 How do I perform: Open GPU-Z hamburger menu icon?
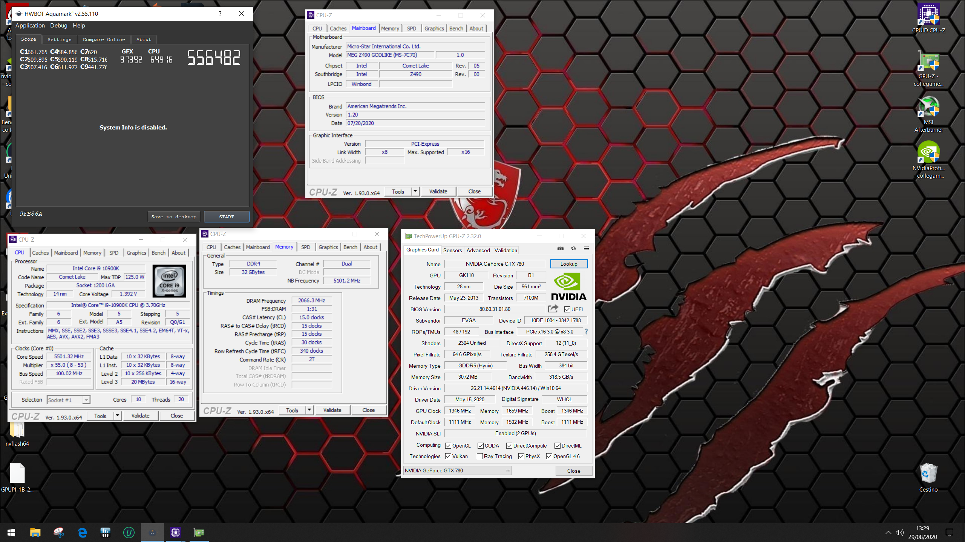586,248
